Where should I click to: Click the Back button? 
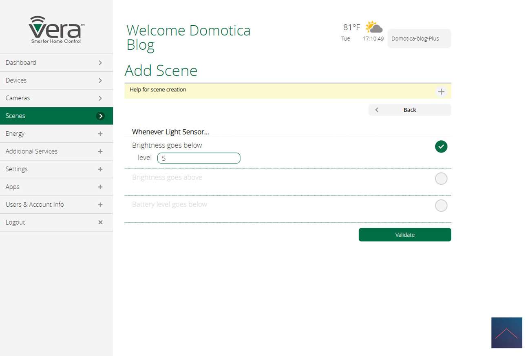pos(409,110)
